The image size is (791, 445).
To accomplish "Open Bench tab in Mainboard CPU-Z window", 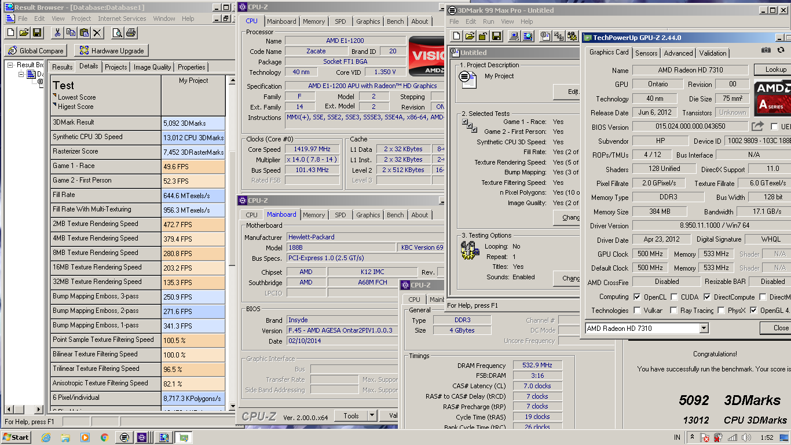I will [395, 215].
